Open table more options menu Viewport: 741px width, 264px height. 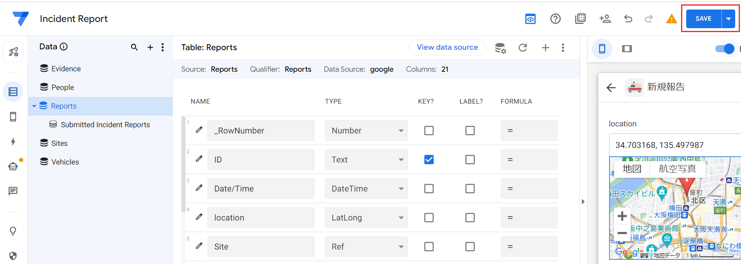coord(563,48)
